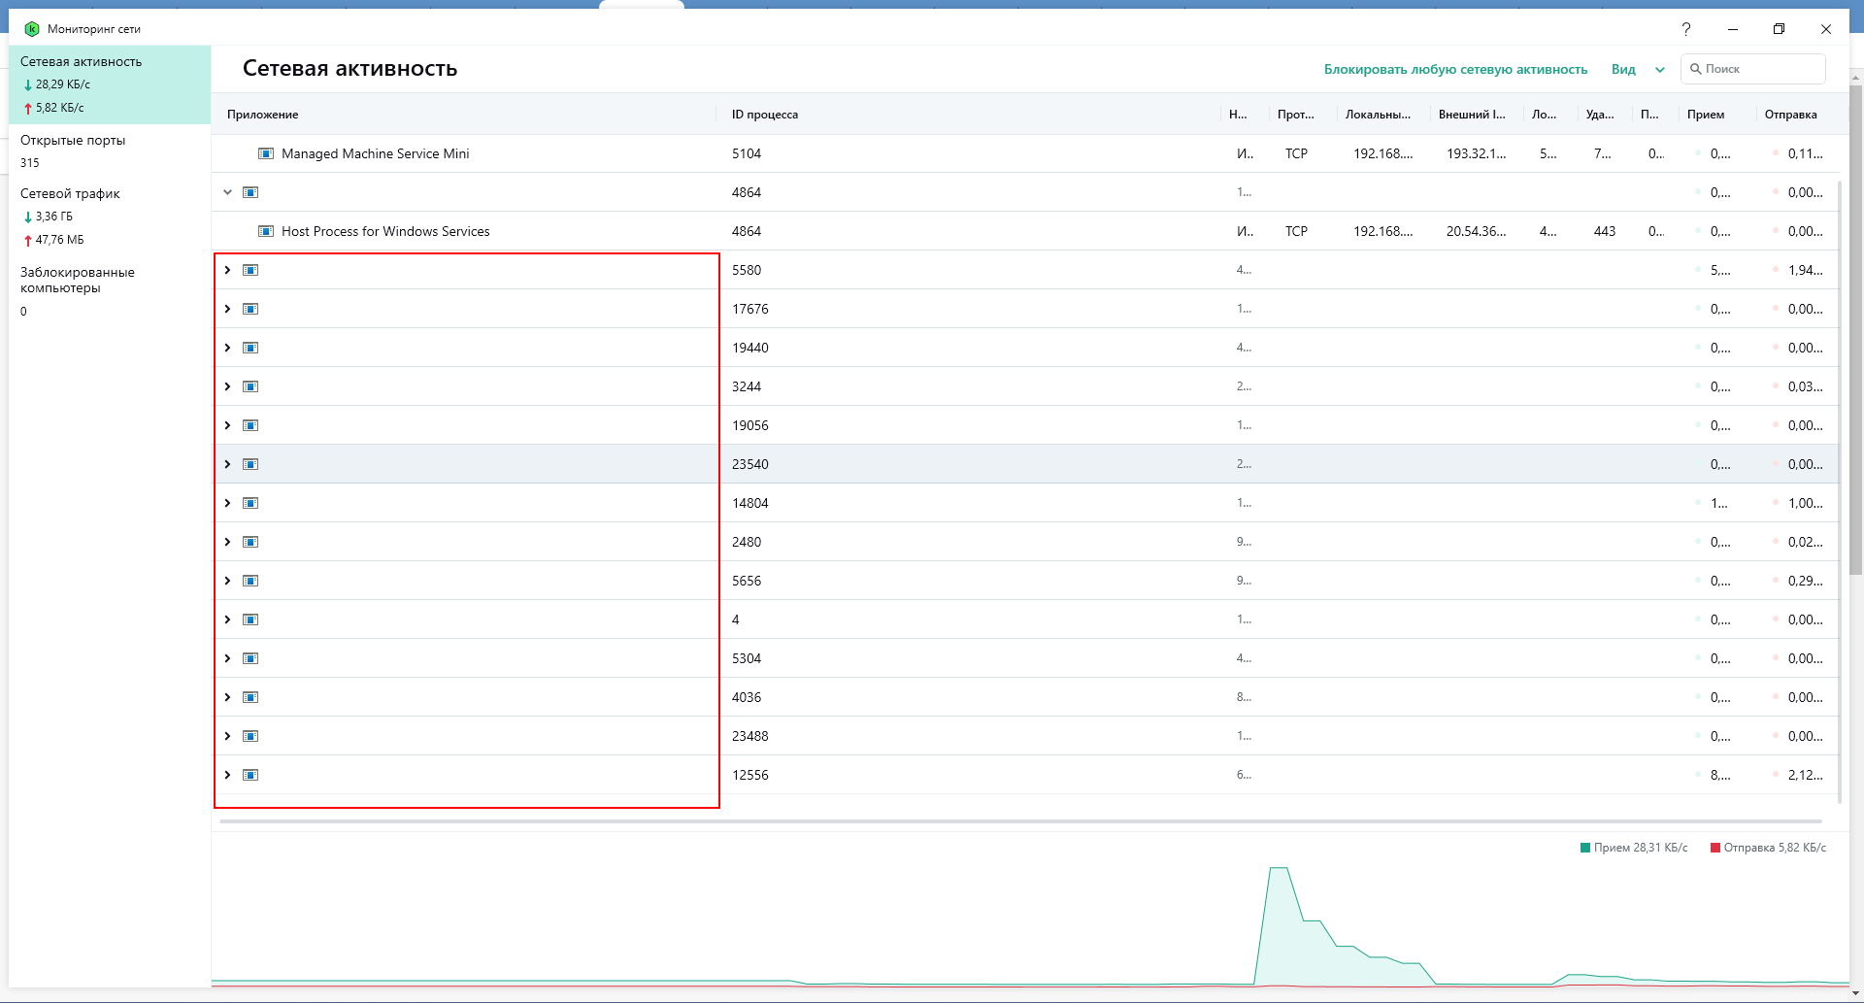Collapse the expanded process 4864 group
The image size is (1864, 1003).
[227, 192]
